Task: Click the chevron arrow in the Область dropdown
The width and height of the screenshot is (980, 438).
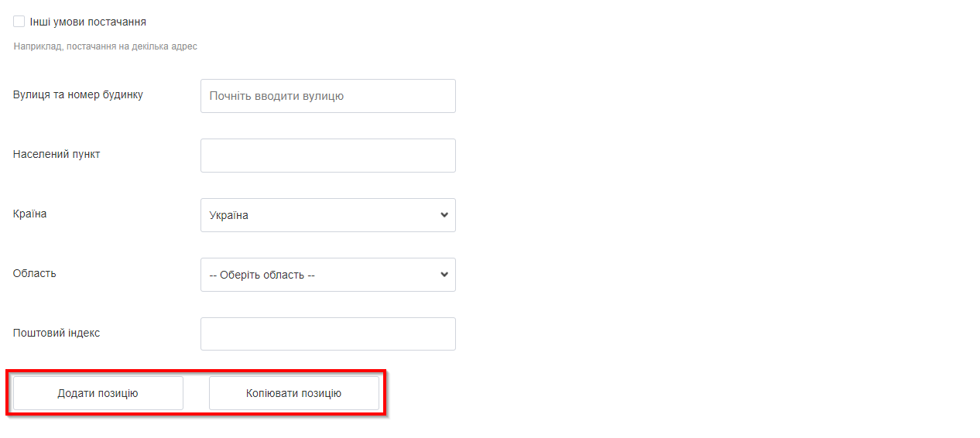Action: pyautogui.click(x=444, y=275)
